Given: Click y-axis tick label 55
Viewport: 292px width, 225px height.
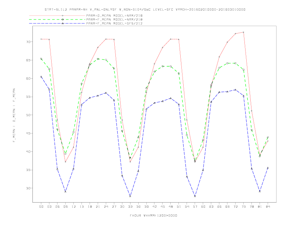Looking at the screenshot, I should pyautogui.click(x=28, y=97).
